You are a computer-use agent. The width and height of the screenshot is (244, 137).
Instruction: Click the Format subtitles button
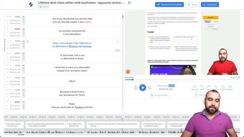159,95
